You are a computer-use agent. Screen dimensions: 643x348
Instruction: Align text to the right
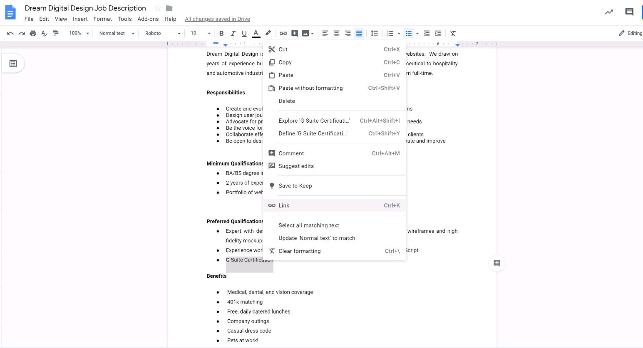point(348,33)
